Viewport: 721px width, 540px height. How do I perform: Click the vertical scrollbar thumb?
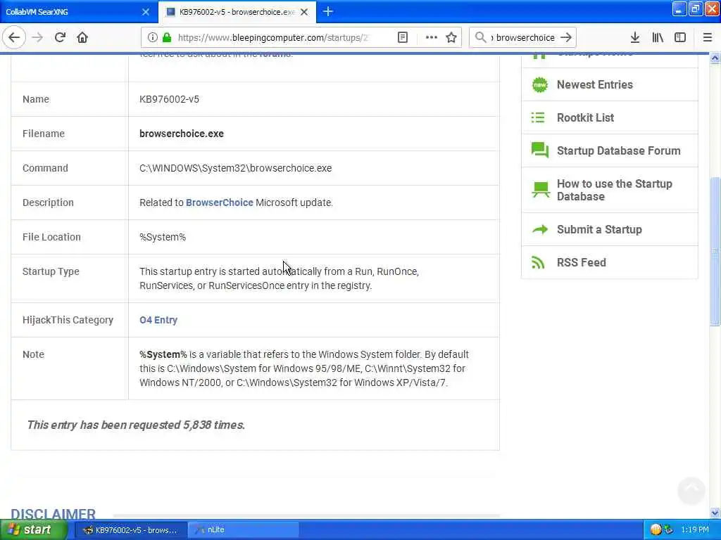click(715, 251)
